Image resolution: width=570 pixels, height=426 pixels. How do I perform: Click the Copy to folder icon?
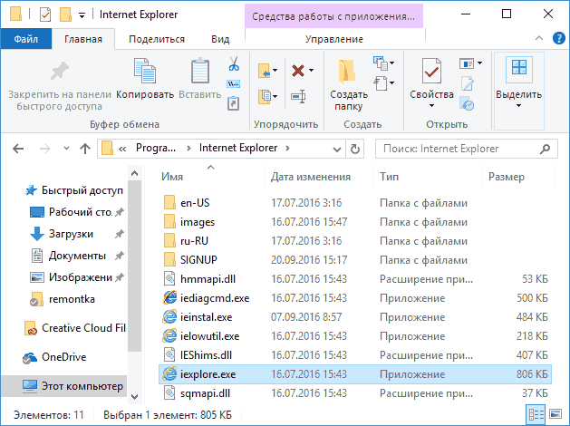click(265, 96)
